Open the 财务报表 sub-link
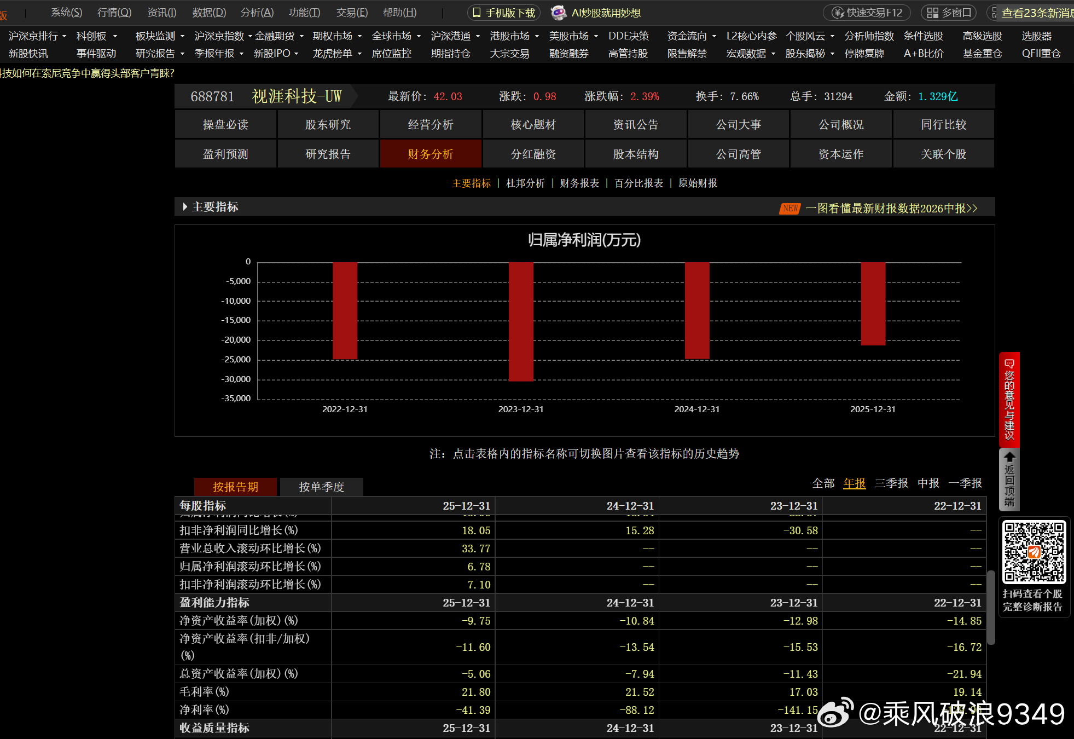 click(x=579, y=183)
